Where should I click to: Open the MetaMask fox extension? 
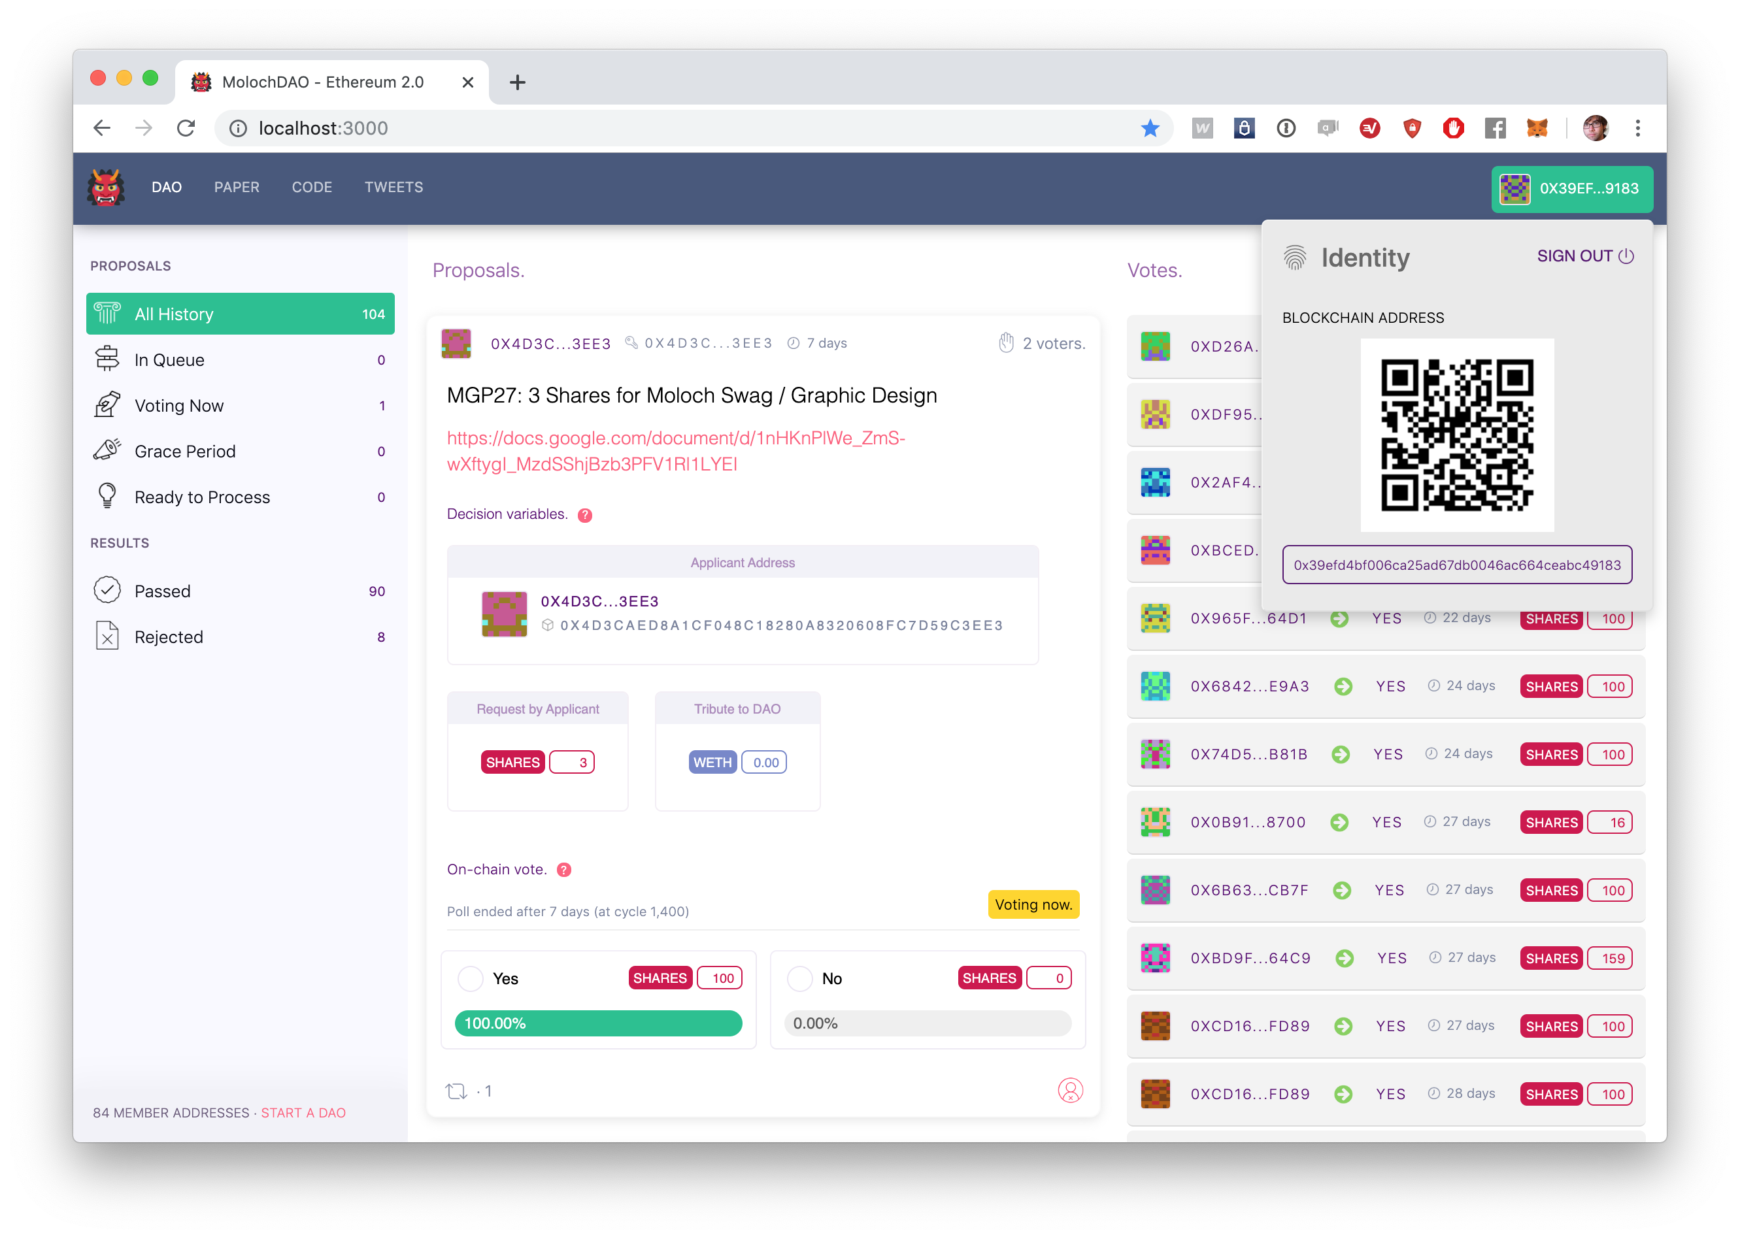coord(1536,128)
